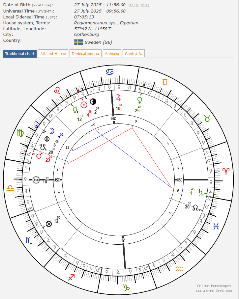Click the Sweden (SE) country text
Image resolution: width=239 pixels, height=299 pixels.
tap(98, 42)
